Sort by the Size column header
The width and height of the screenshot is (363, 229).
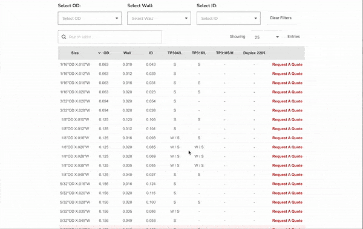tap(75, 53)
